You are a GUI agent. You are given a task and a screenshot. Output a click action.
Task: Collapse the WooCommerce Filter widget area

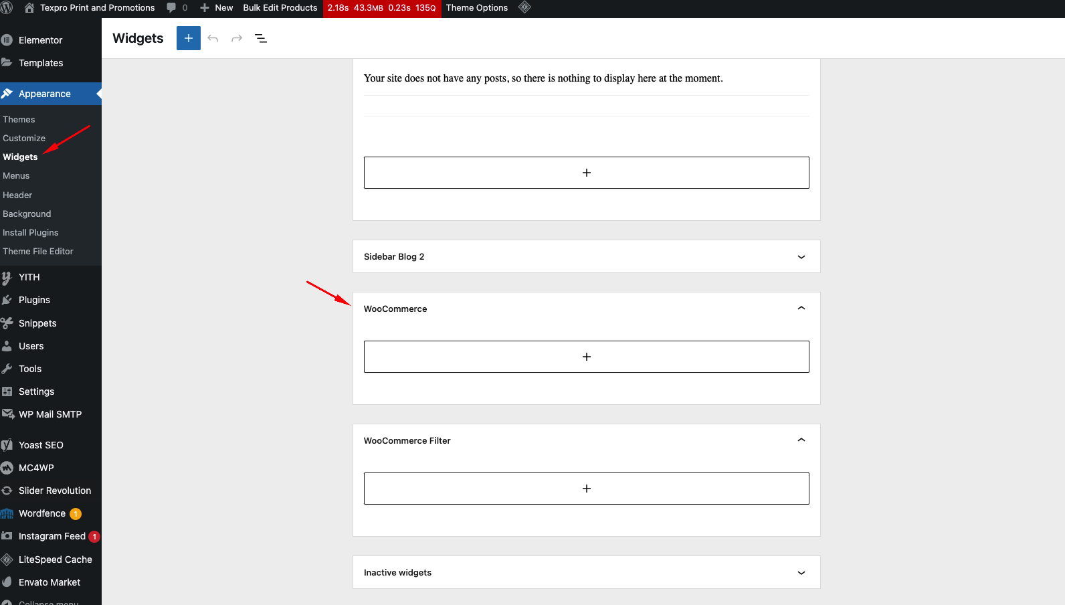pyautogui.click(x=801, y=440)
